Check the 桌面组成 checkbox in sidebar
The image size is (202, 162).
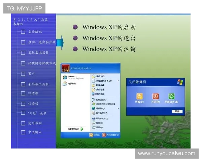pos(23,32)
